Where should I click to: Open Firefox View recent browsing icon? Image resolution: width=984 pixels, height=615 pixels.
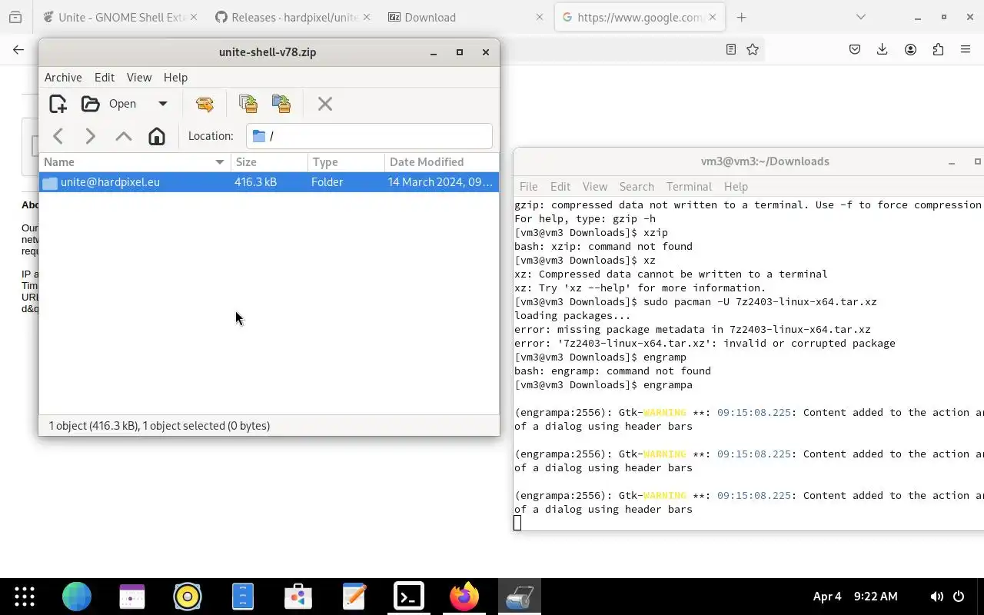[15, 17]
